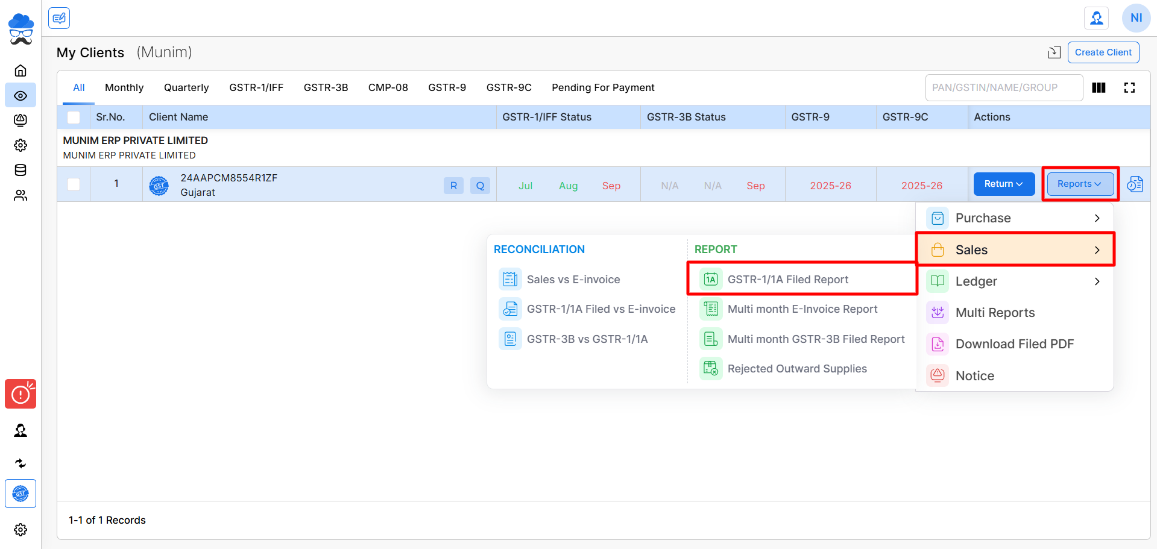
Task: Open the home icon in sidebar
Action: pos(20,71)
